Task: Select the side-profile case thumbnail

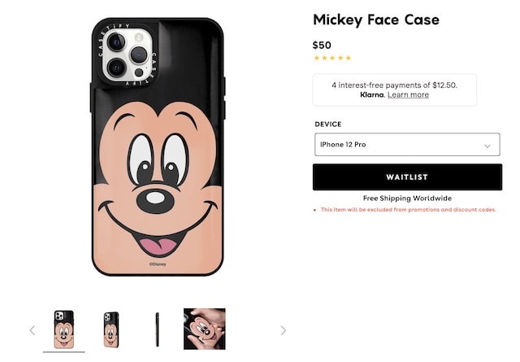Action: pos(157,329)
